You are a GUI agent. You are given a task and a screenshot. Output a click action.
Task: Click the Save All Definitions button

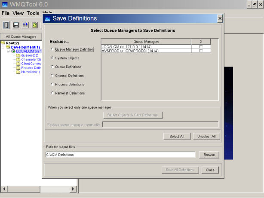click(180, 170)
